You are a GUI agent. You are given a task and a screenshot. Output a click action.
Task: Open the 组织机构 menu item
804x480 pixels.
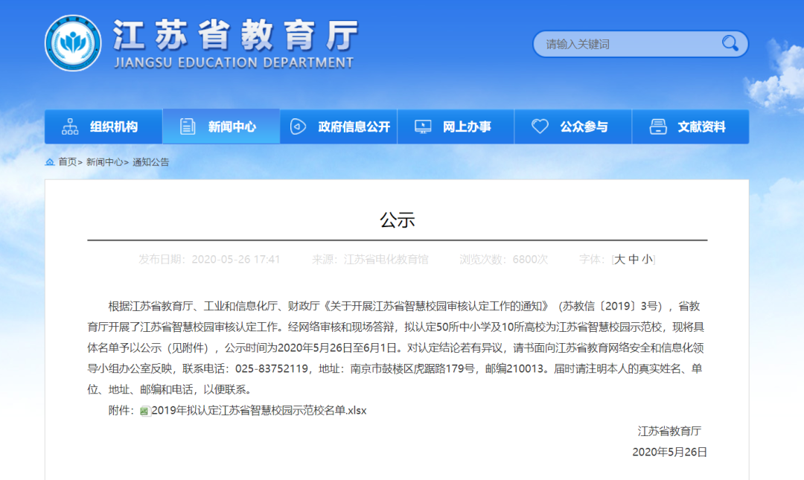tap(114, 127)
